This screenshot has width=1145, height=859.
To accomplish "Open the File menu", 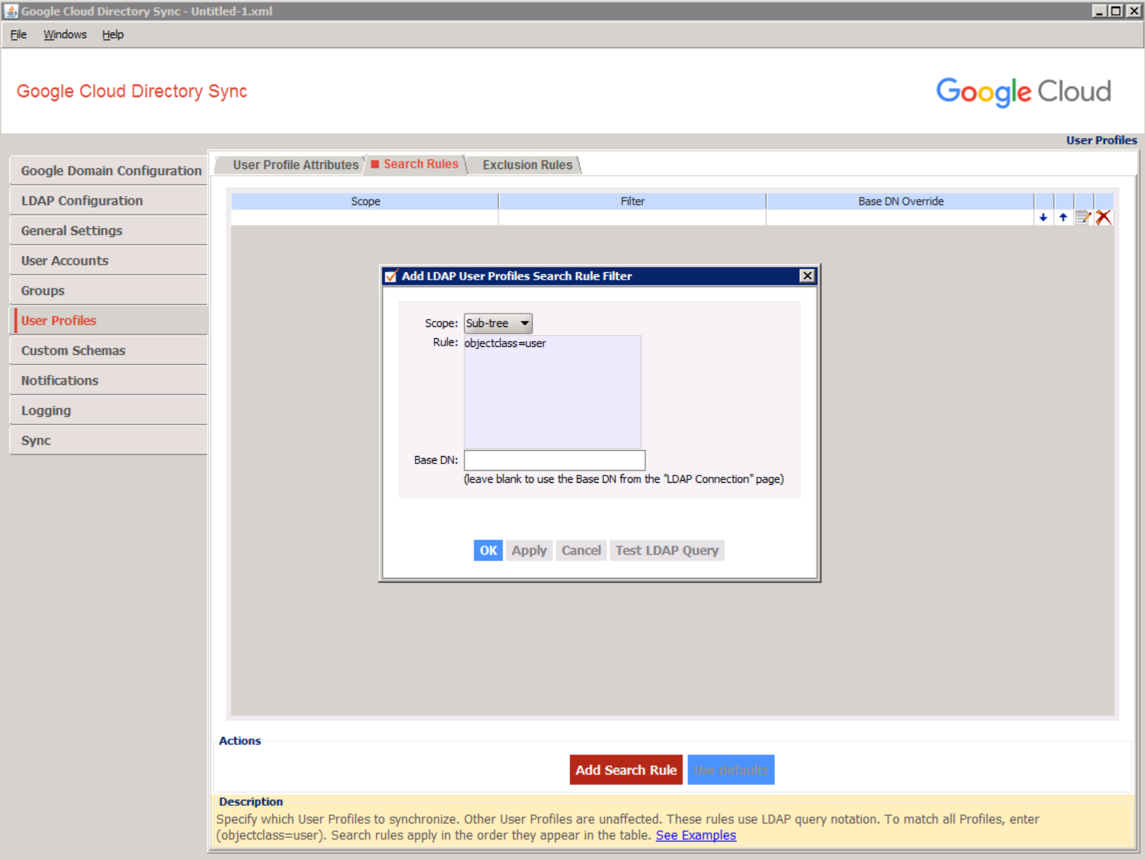I will click(x=18, y=35).
